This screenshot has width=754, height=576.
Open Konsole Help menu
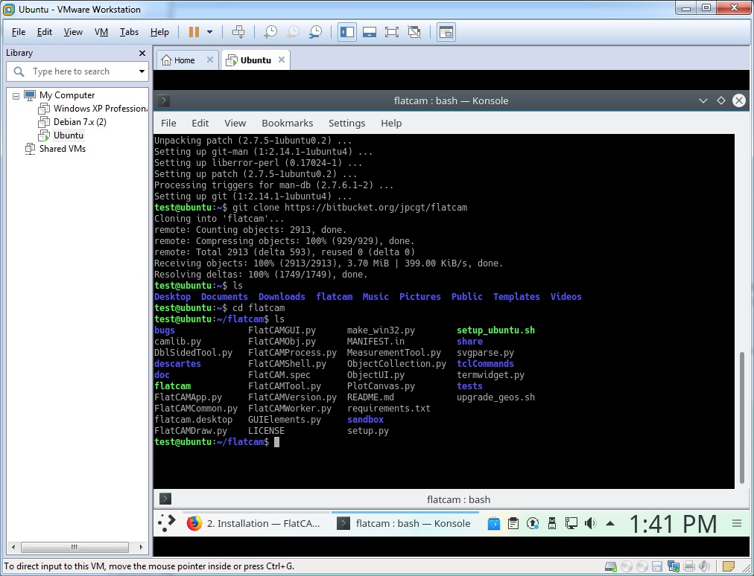(391, 124)
